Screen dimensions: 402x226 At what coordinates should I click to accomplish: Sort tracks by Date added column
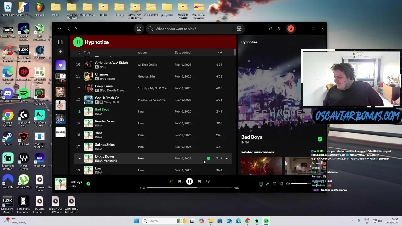coord(182,52)
